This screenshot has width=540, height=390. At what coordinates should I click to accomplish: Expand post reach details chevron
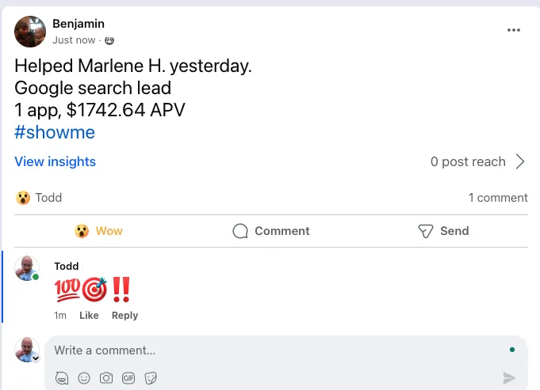tap(520, 162)
